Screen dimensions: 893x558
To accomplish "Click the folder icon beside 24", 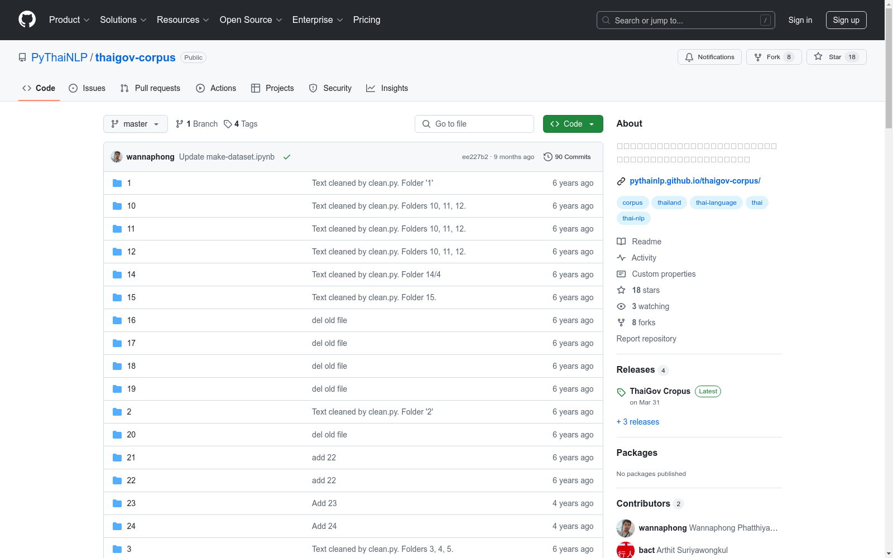I will coord(117,526).
